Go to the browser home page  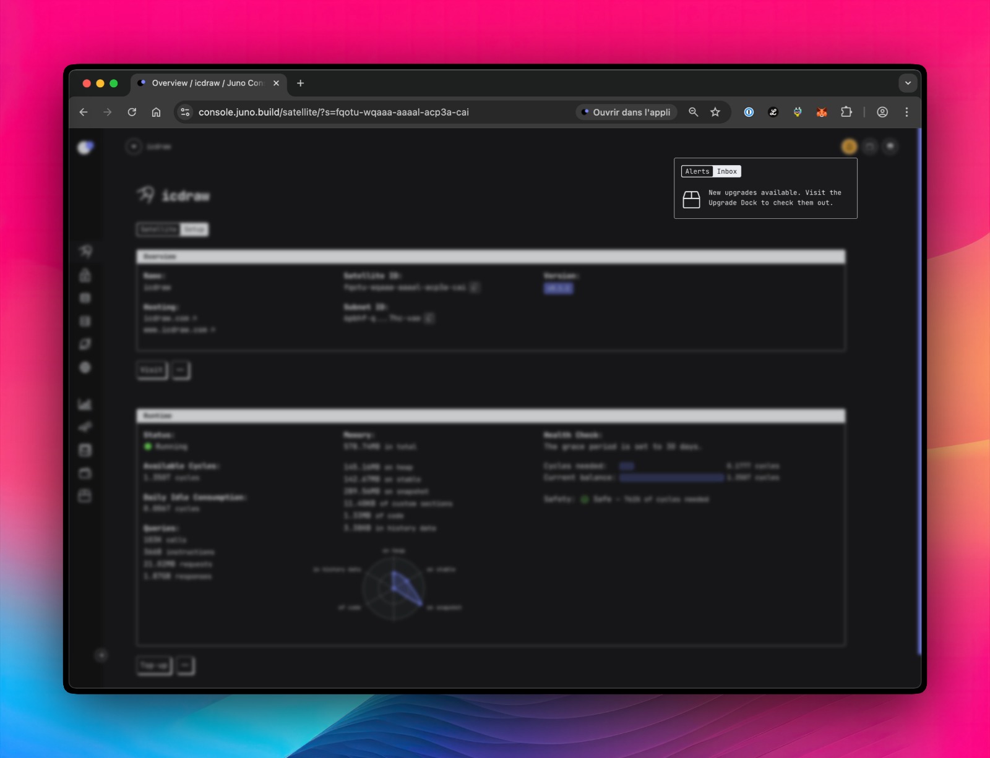pyautogui.click(x=156, y=112)
